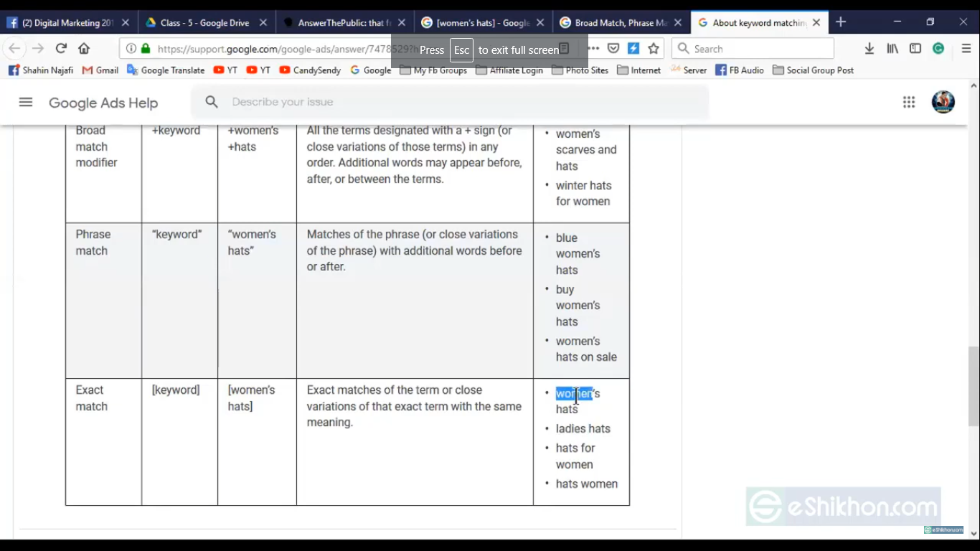The height and width of the screenshot is (551, 980).
Task: Open the Firefox downloads panel
Action: click(869, 49)
